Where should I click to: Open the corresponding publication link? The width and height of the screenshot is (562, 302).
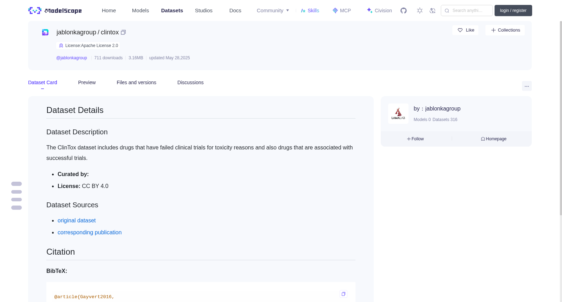pyautogui.click(x=90, y=232)
